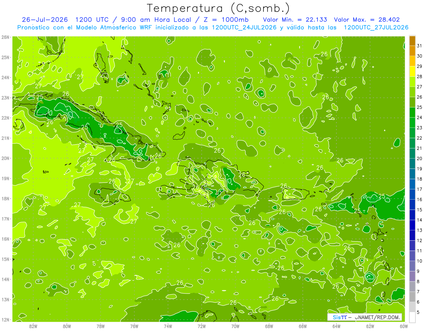Click the '80W' longitude axis label
Screen dimensions: 429x331
67,326
